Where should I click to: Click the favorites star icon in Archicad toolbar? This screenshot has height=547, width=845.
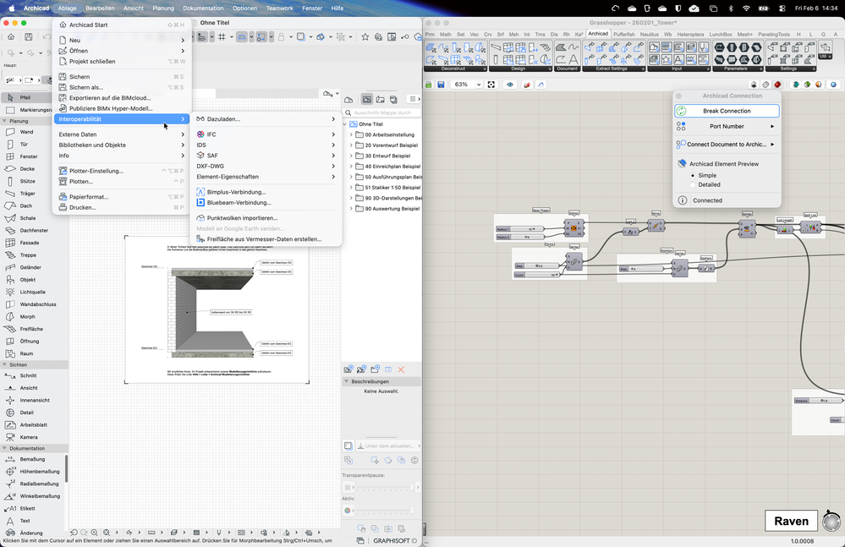[x=365, y=36]
